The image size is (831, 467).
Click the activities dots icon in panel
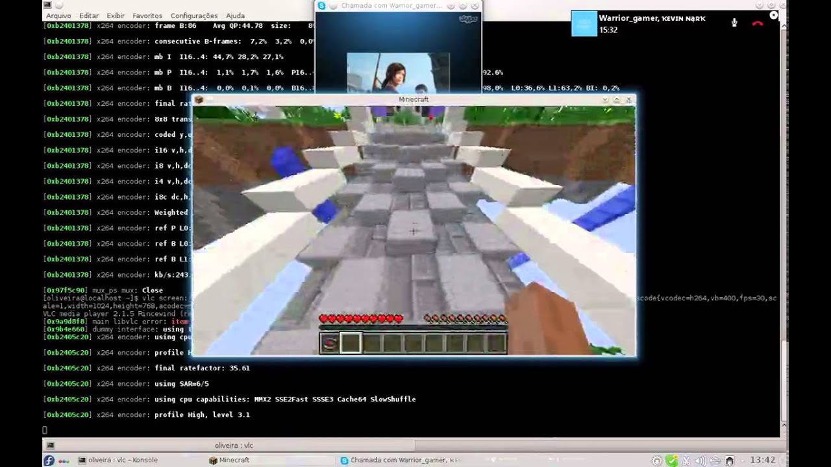64,461
